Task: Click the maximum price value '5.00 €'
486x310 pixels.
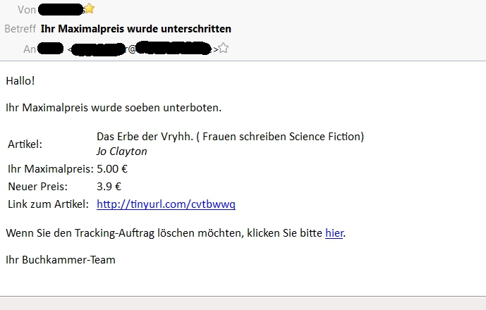Action: 112,169
